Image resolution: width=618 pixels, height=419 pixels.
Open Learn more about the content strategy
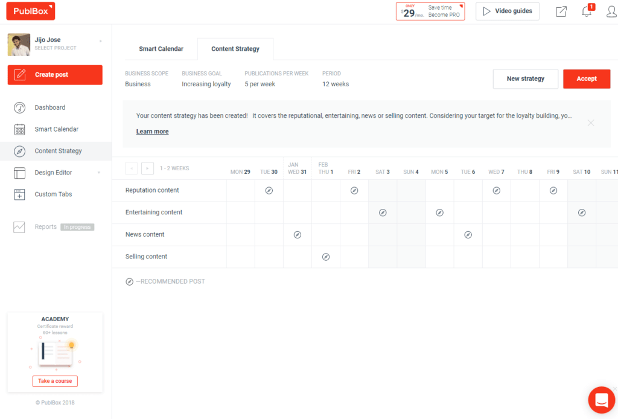pos(152,131)
